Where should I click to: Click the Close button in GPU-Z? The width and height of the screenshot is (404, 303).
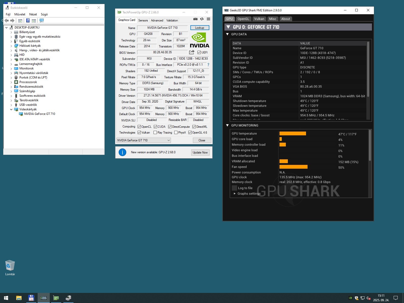pos(202,140)
